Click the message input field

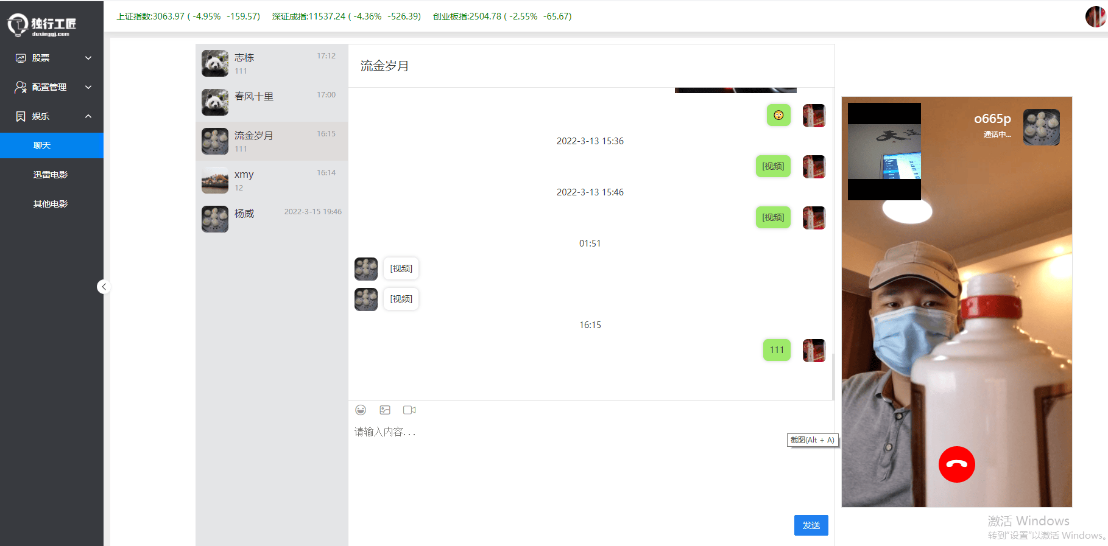point(566,463)
